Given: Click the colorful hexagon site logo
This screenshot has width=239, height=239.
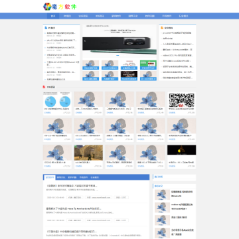Looking at the screenshot, I should coord(47,7).
